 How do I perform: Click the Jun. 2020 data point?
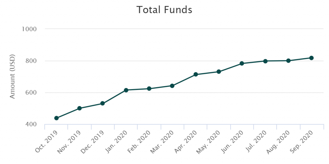coord(242,63)
